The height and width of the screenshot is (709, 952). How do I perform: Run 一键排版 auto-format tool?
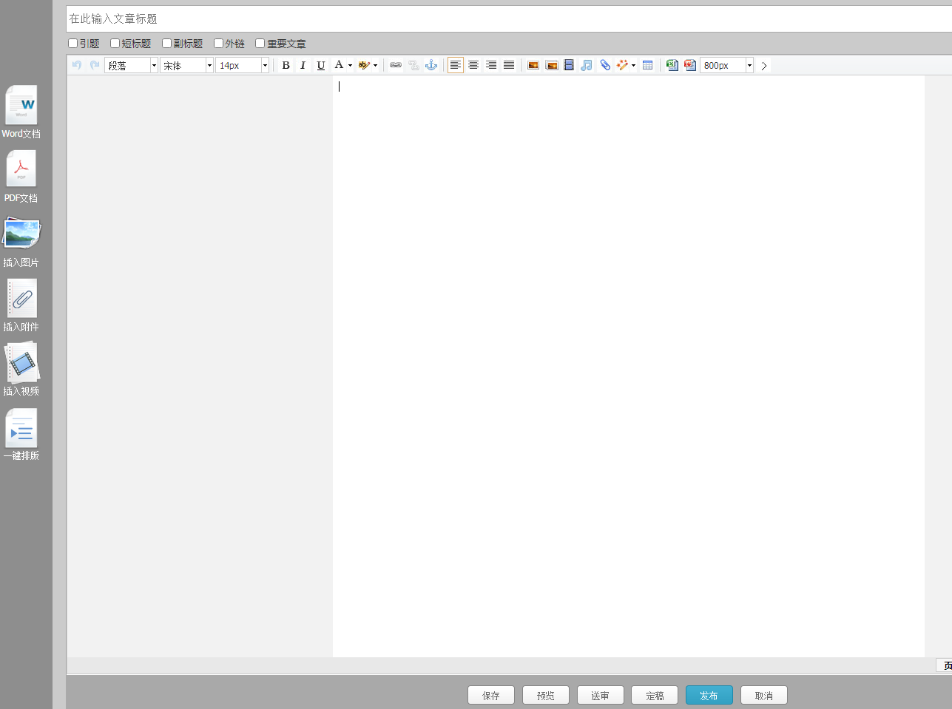coord(21,429)
